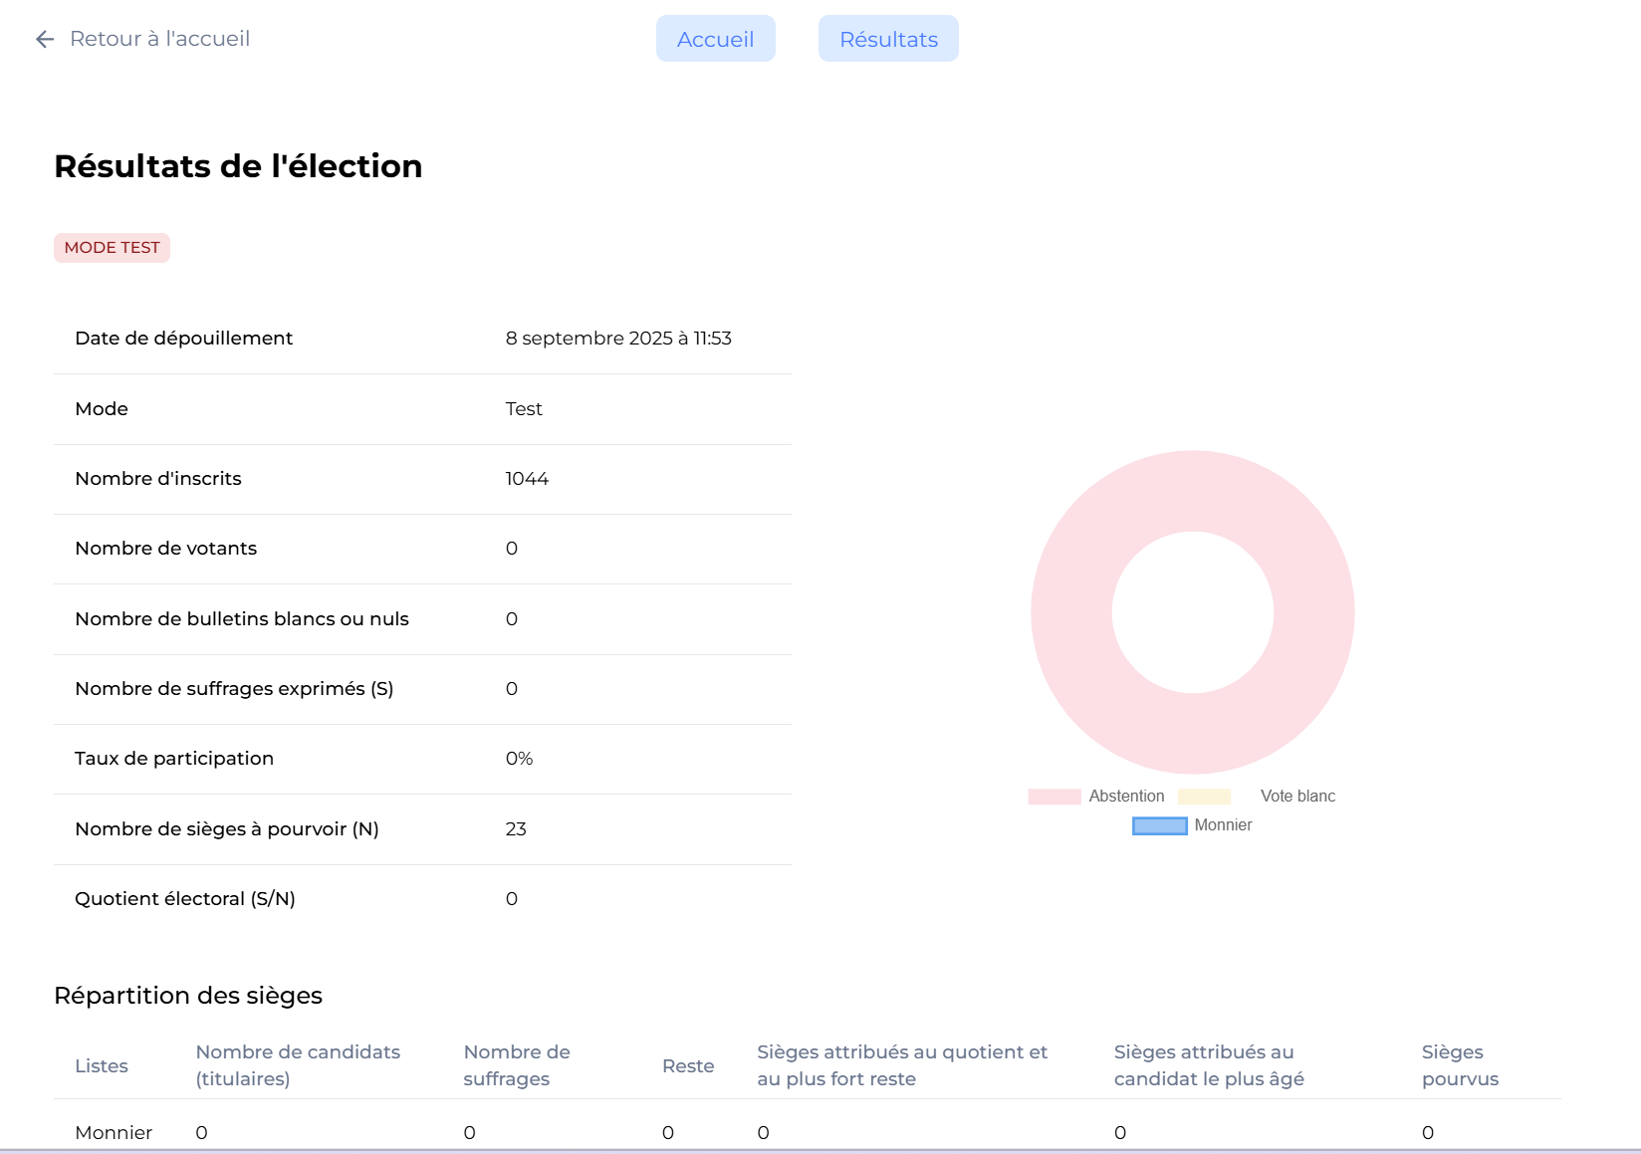Click the Sièges pourvus column header
Image resolution: width=1641 pixels, height=1154 pixels.
coord(1460,1065)
